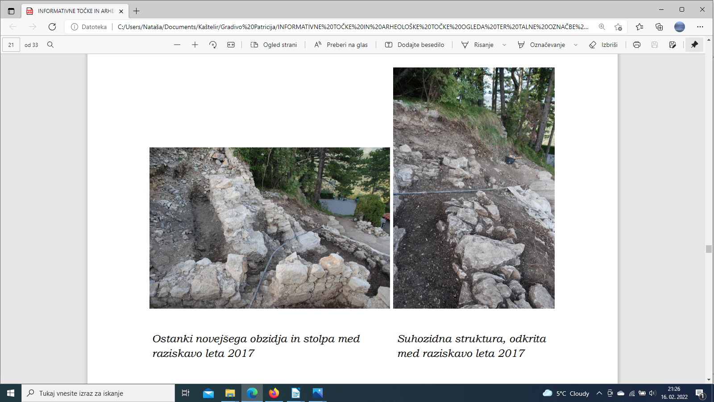Select the Izbriši eraser button

coord(603,45)
